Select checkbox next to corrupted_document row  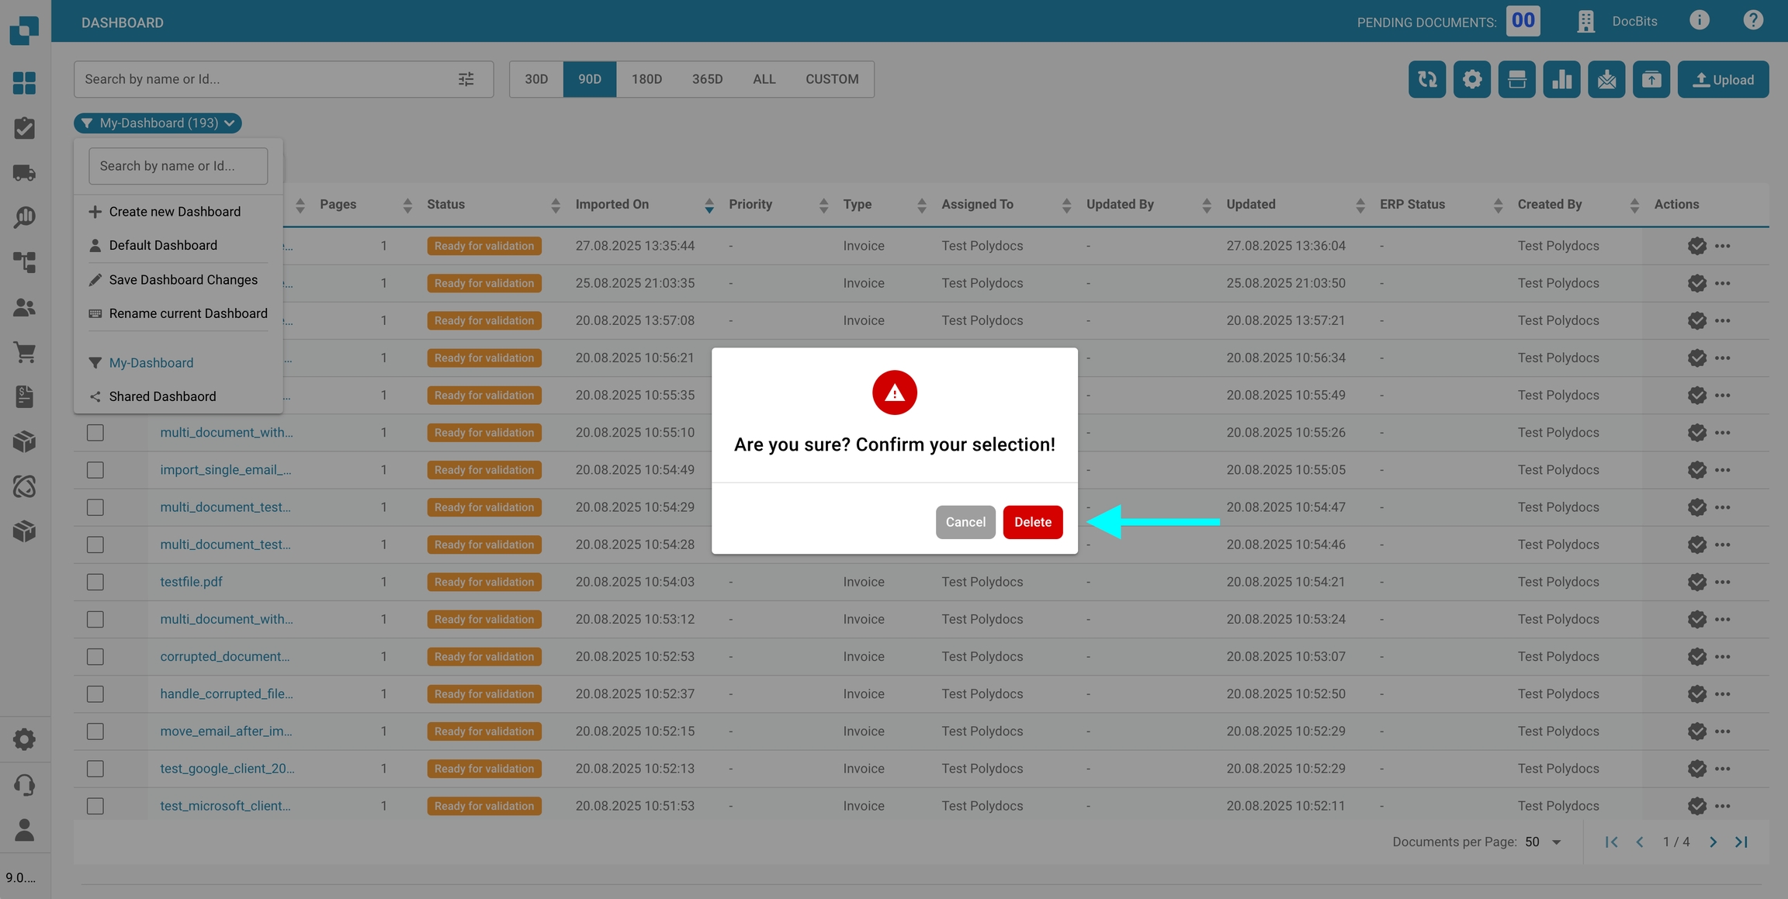coord(95,657)
